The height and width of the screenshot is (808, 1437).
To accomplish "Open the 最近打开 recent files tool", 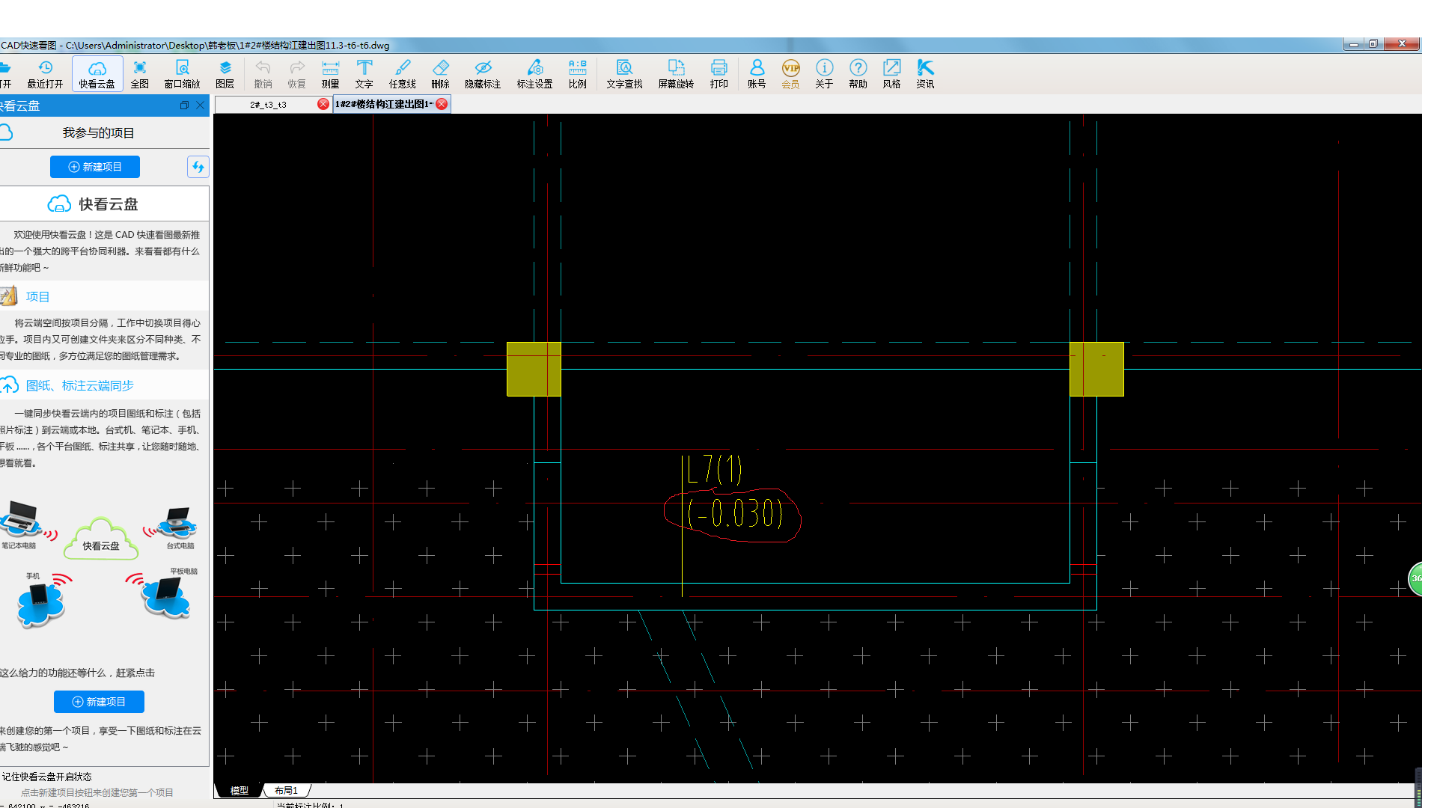I will click(45, 74).
